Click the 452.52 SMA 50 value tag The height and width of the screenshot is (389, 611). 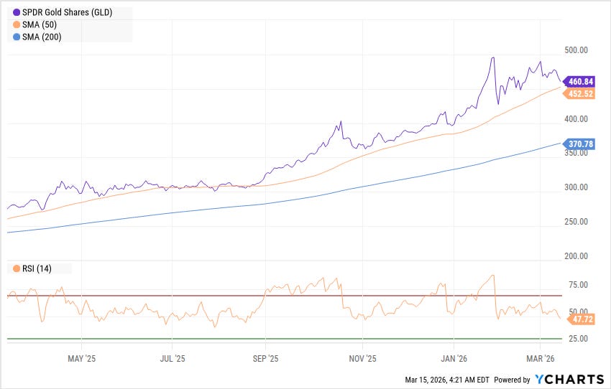point(579,94)
